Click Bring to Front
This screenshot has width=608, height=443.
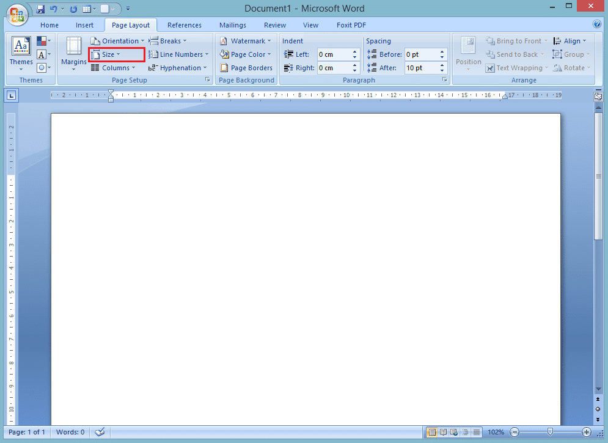pos(516,41)
